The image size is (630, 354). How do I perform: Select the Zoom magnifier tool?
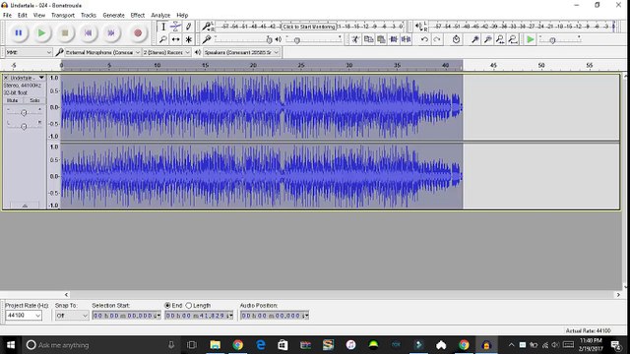click(x=162, y=39)
